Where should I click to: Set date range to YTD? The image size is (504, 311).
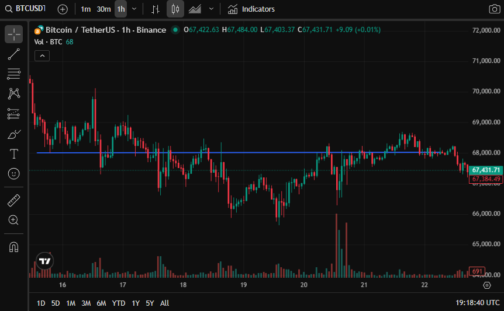click(119, 303)
